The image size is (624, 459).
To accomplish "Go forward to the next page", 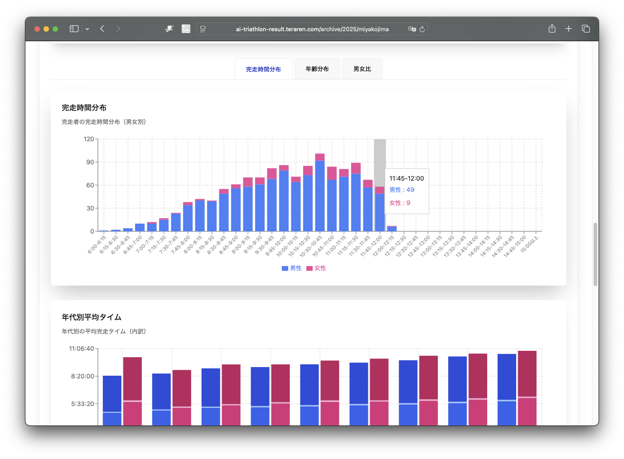I will point(118,29).
